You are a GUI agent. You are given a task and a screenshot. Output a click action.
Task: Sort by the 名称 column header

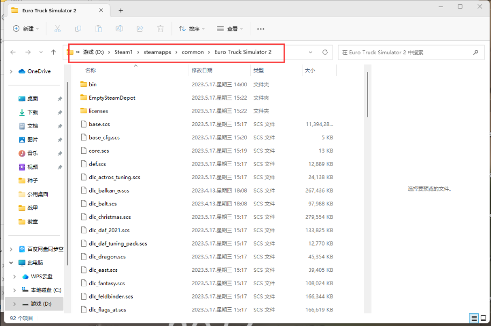pos(90,70)
